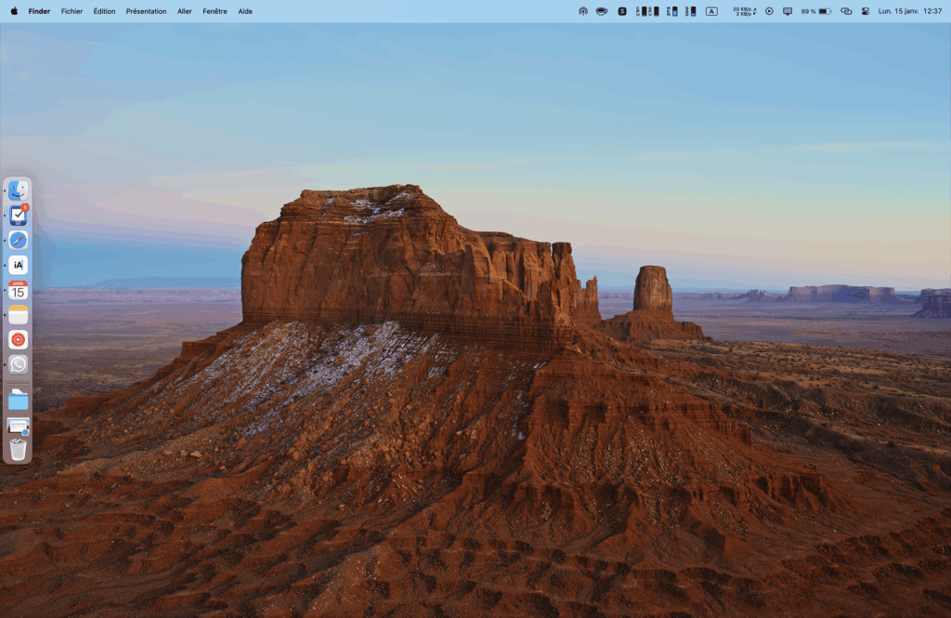The image size is (951, 618).
Task: View network speed stats in menu bar
Action: pos(743,11)
